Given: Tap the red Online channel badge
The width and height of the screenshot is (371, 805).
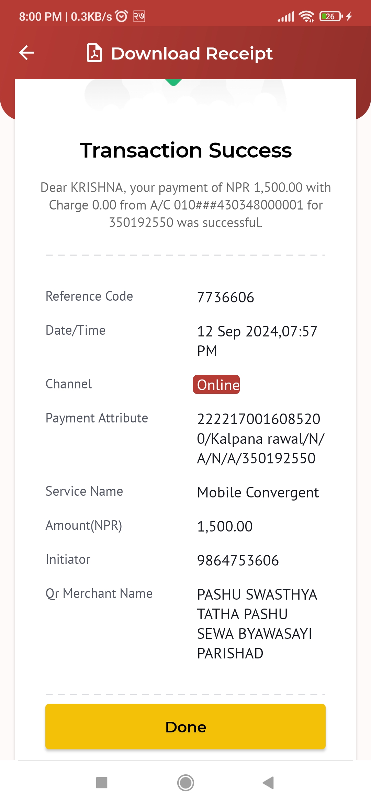Looking at the screenshot, I should 216,385.
